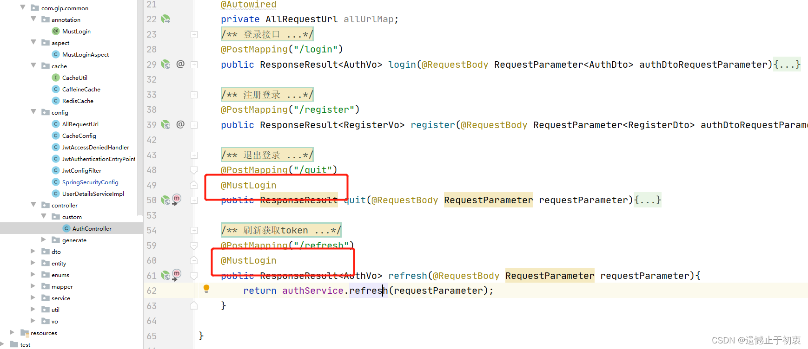Screen dimensions: 808x349
Task: Expand folded comment on line 43
Action: click(194, 155)
